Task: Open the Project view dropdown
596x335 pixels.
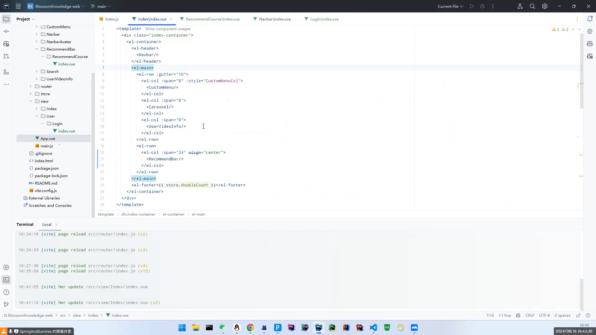Action: pyautogui.click(x=25, y=19)
